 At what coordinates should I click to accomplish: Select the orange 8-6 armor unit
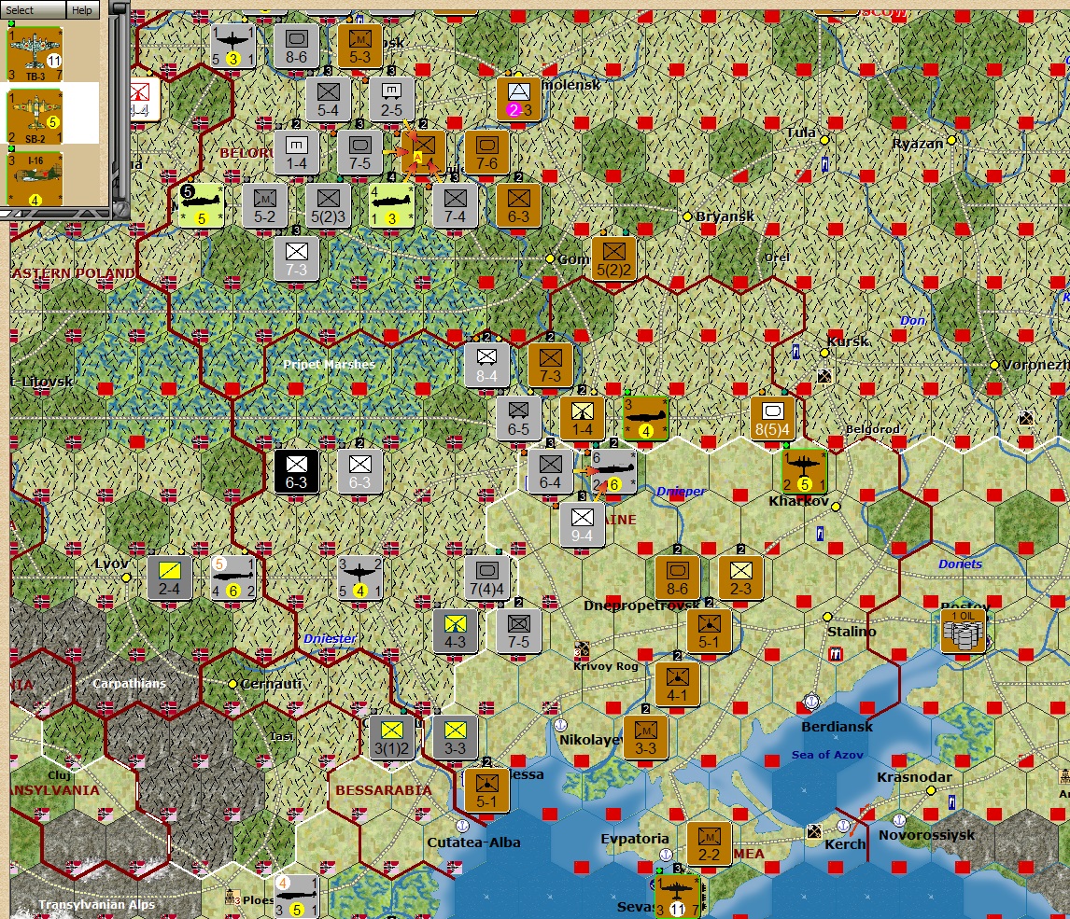click(677, 577)
